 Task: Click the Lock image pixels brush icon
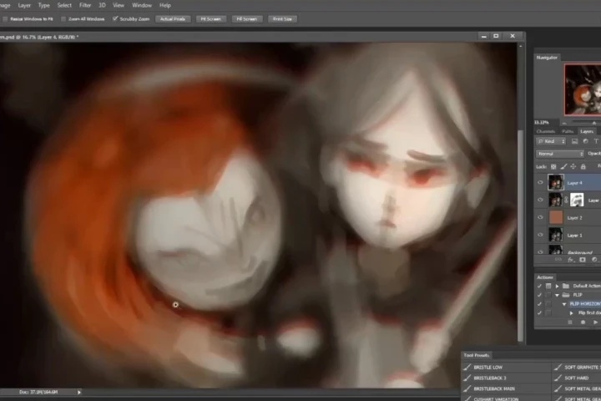(563, 166)
